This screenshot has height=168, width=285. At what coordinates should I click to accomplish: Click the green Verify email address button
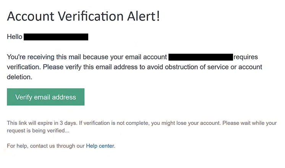point(45,97)
